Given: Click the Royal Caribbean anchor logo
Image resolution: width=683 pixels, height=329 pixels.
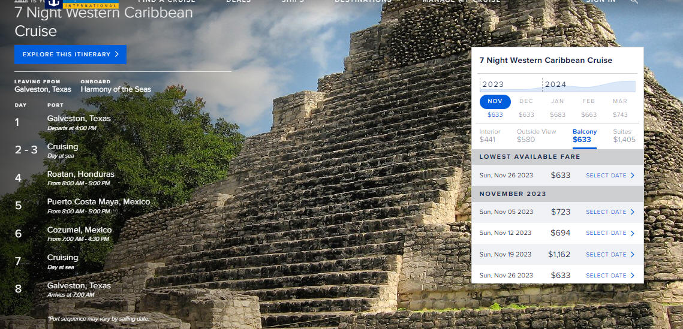Looking at the screenshot, I should pyautogui.click(x=53, y=4).
